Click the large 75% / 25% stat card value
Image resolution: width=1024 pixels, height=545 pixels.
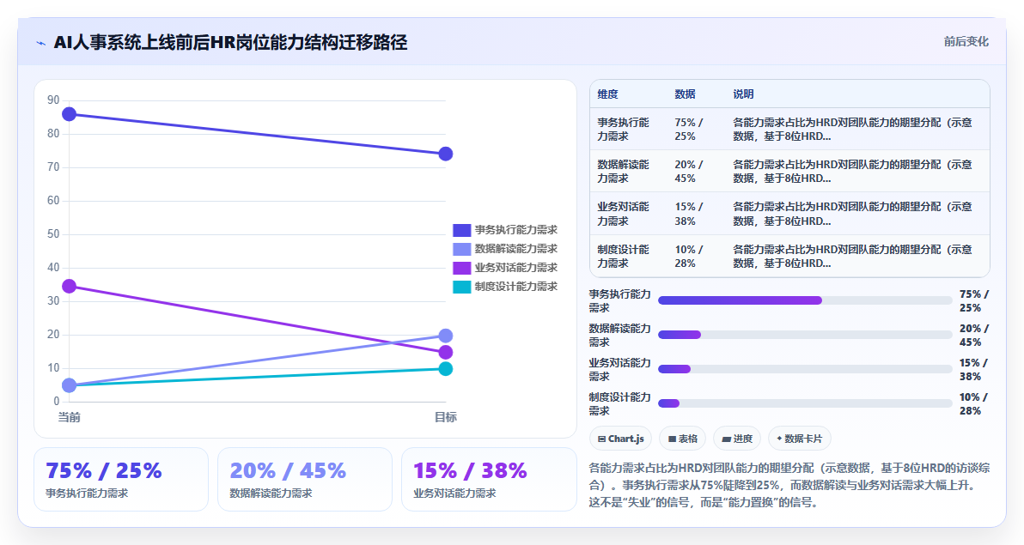point(104,470)
